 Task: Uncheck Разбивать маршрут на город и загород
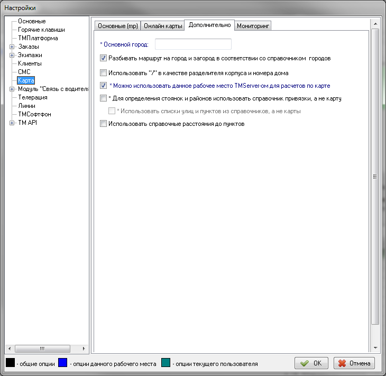click(x=103, y=58)
